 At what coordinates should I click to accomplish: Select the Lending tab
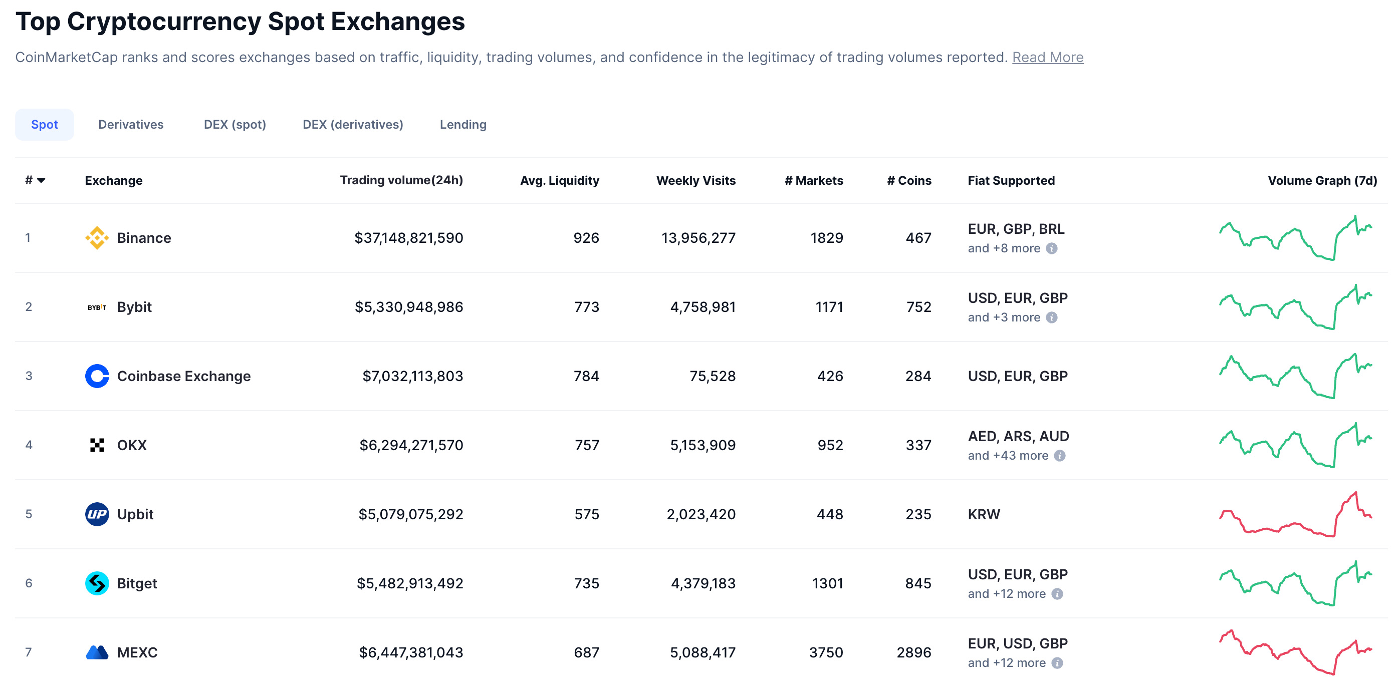462,124
